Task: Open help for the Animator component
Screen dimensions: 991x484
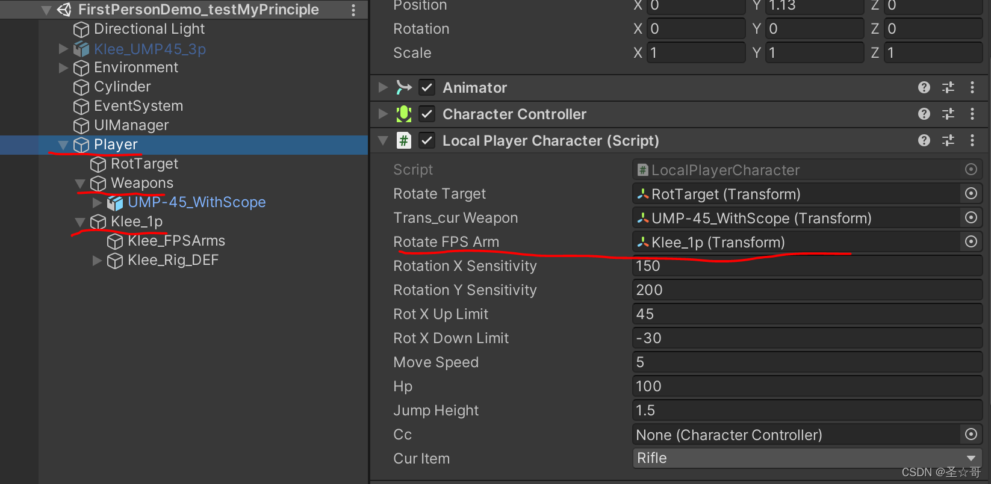Action: [x=924, y=88]
